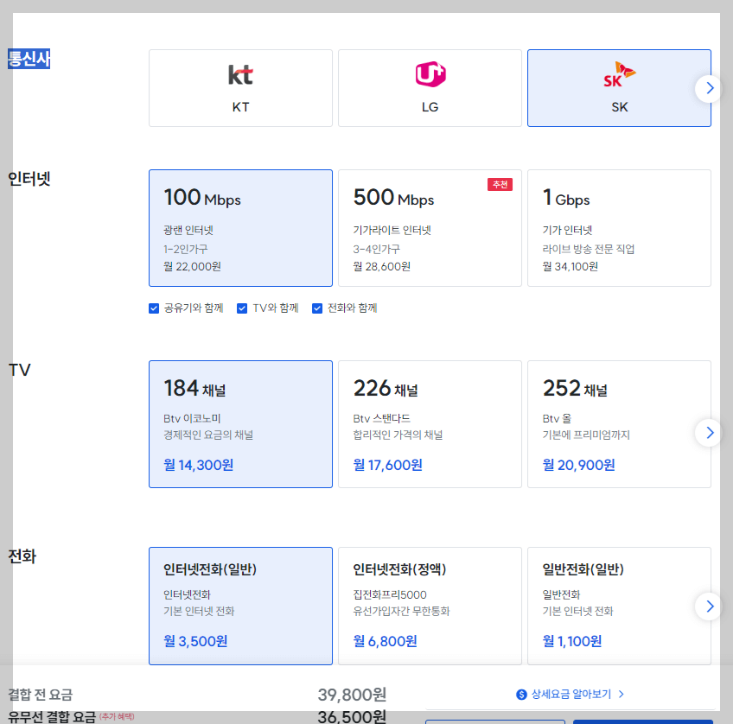Select the 252 채널 Btv 올 plan
This screenshot has height=724, width=733.
click(x=619, y=423)
